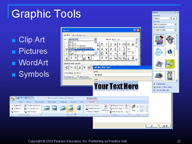Expand the Bring to Front dropdown
Viewport: 192px width, 144px height.
[x=124, y=105]
